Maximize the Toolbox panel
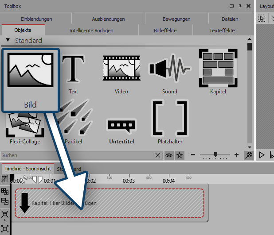The height and width of the screenshot is (235, 274). [231, 6]
